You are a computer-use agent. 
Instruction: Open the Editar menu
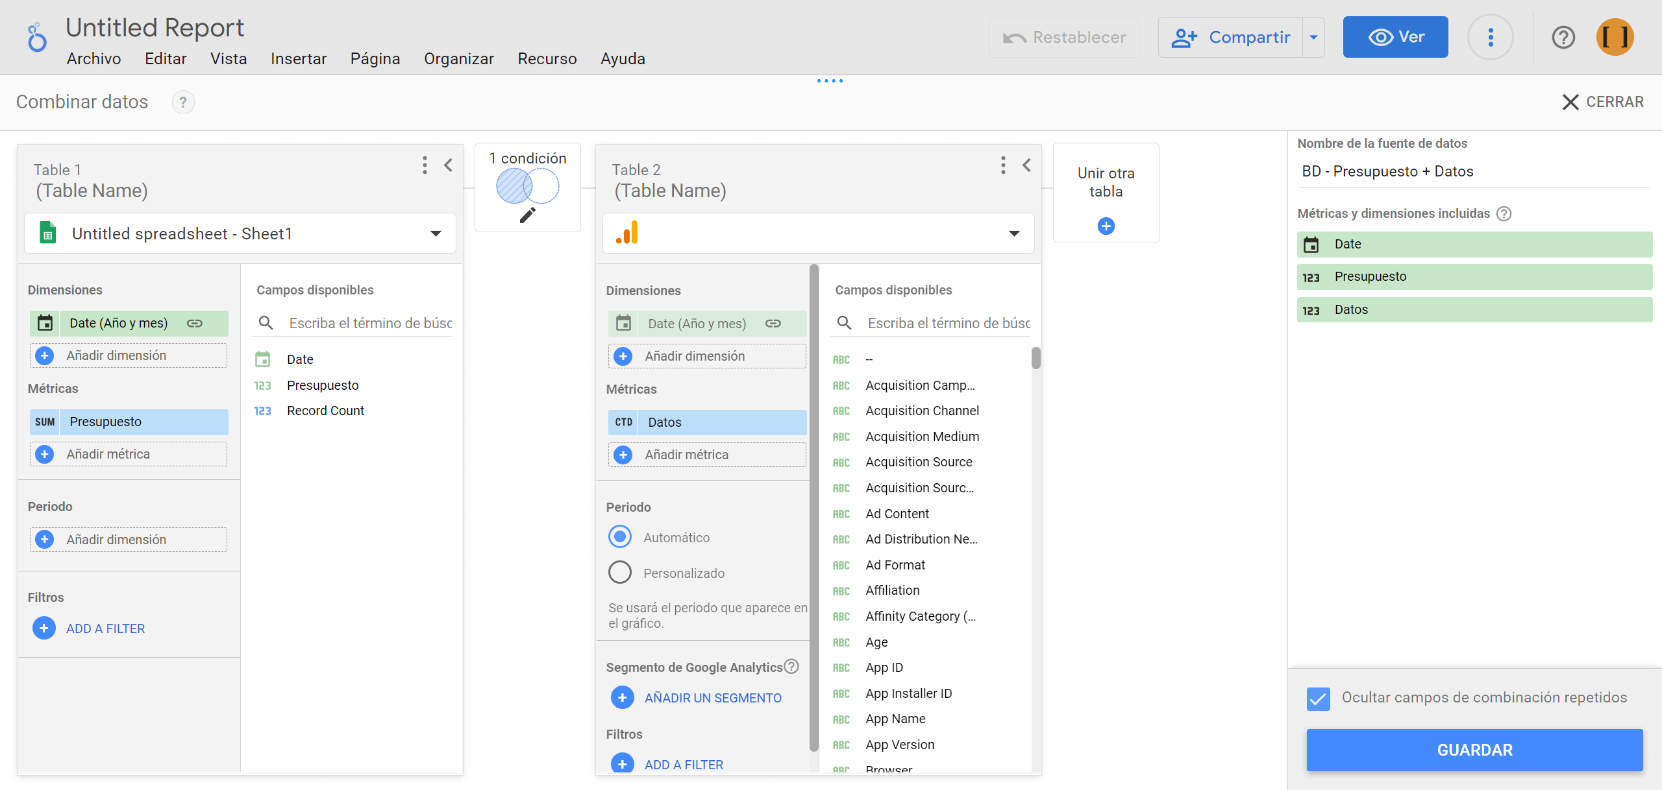(166, 58)
